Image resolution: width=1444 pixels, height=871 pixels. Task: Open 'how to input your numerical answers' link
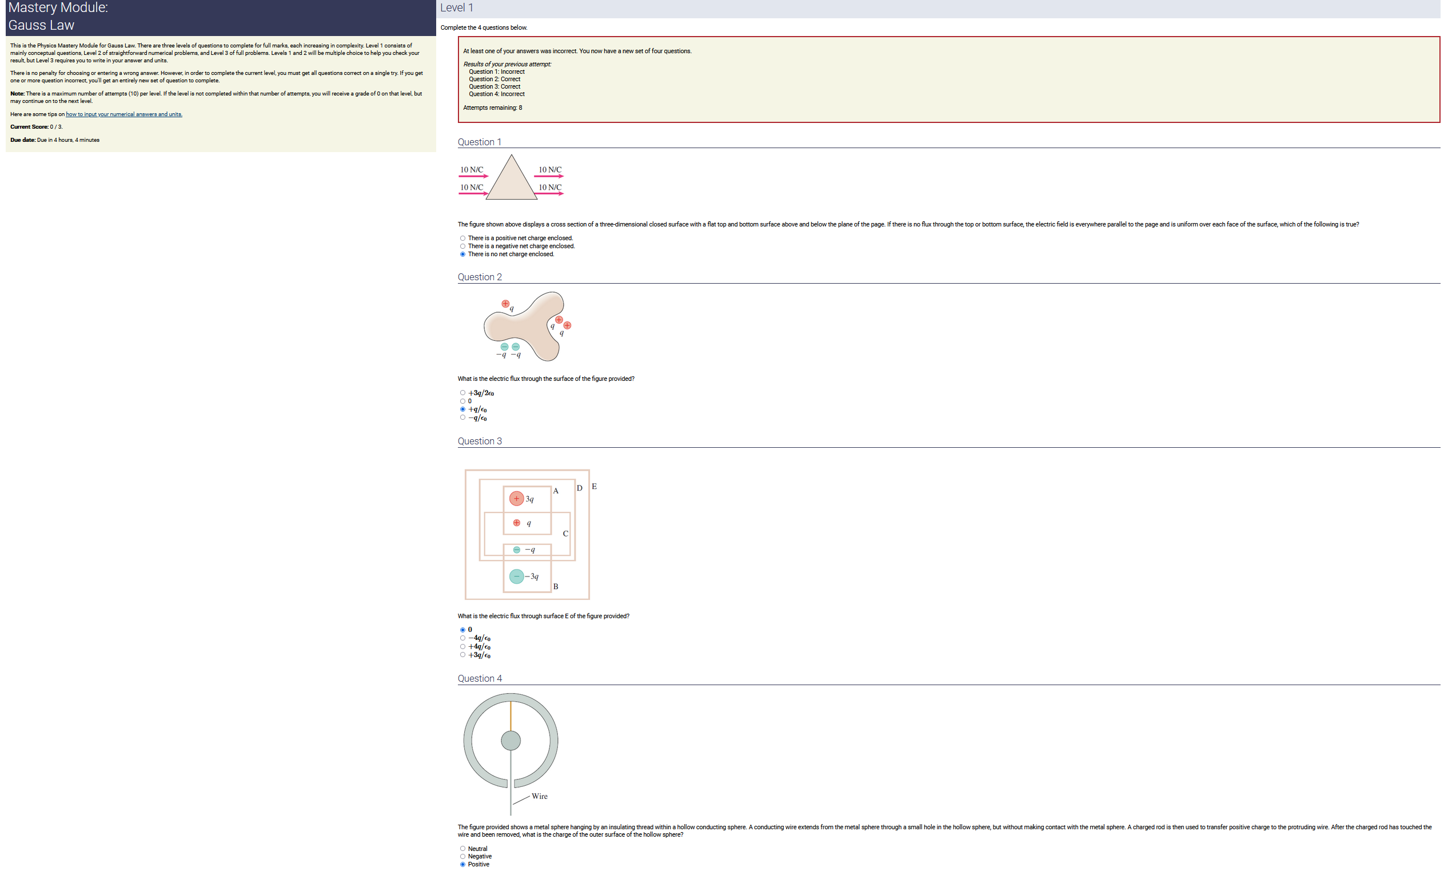pyautogui.click(x=123, y=114)
